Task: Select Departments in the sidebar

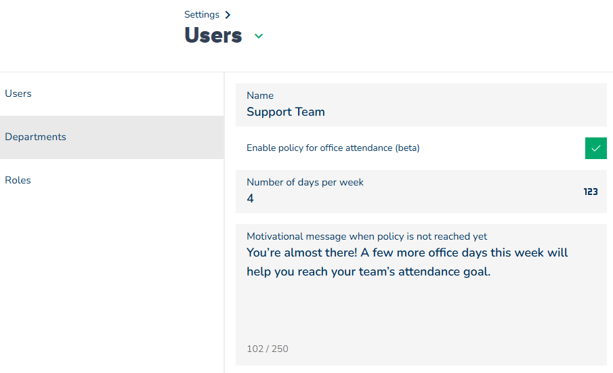Action: [x=35, y=137]
